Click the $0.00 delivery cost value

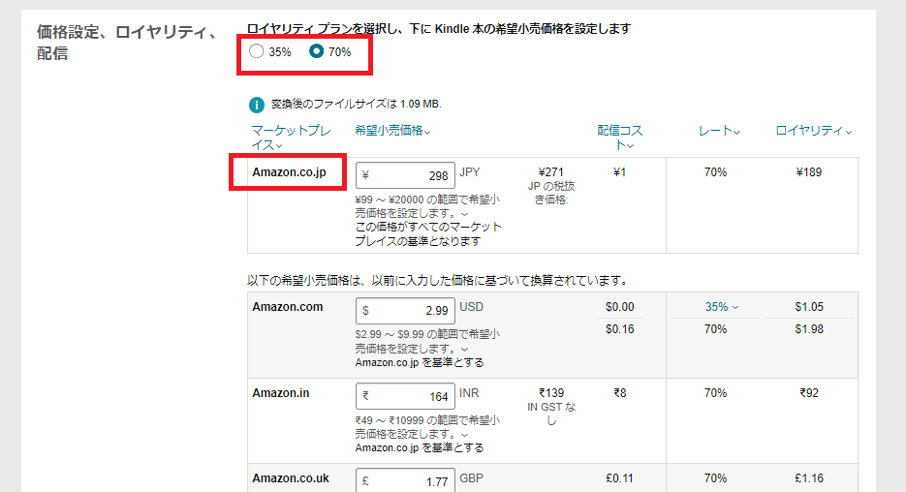click(x=619, y=307)
